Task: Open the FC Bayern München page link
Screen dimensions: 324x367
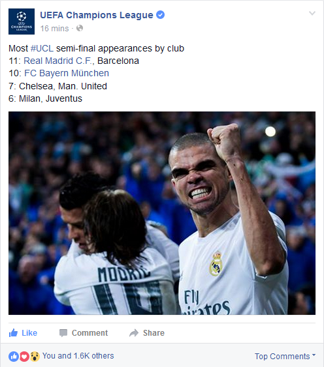Action: click(x=67, y=73)
